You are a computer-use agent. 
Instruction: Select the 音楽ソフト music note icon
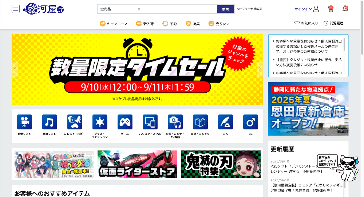click(x=50, y=122)
